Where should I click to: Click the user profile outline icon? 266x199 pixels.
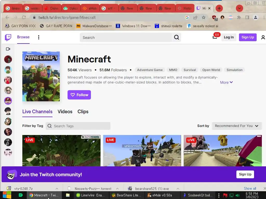(263, 37)
